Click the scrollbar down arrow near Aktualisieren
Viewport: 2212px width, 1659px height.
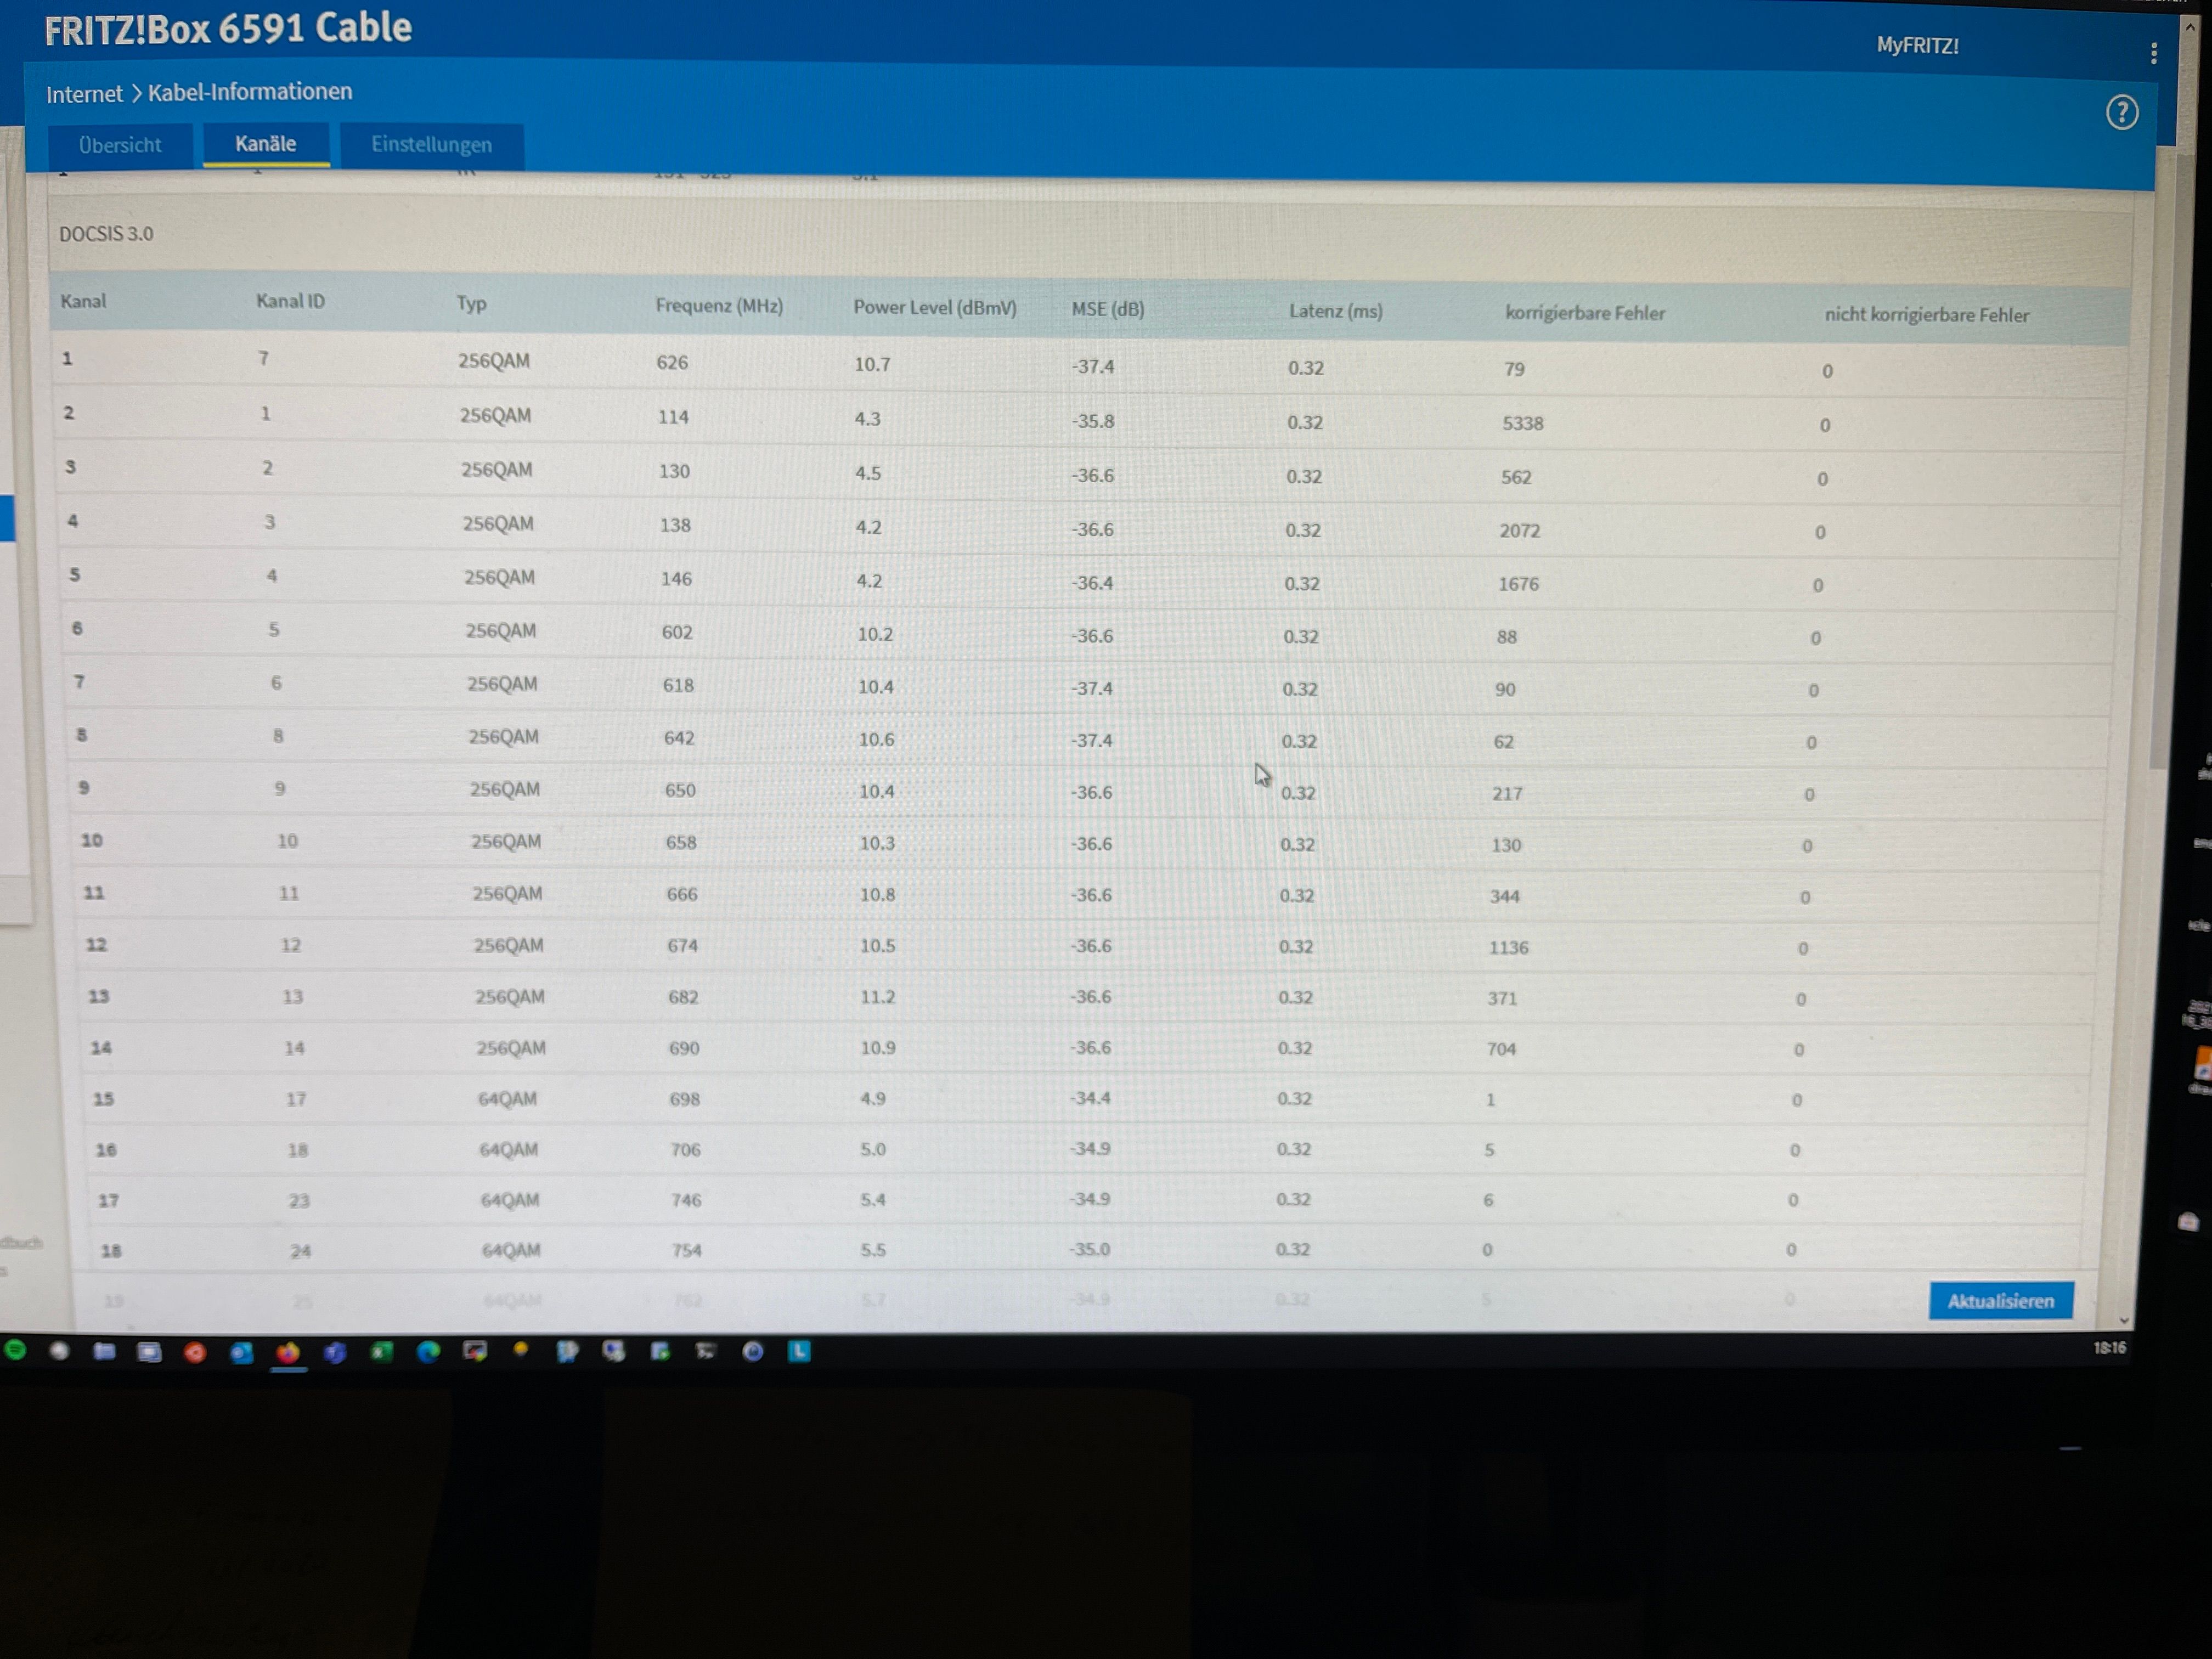tap(2124, 1320)
